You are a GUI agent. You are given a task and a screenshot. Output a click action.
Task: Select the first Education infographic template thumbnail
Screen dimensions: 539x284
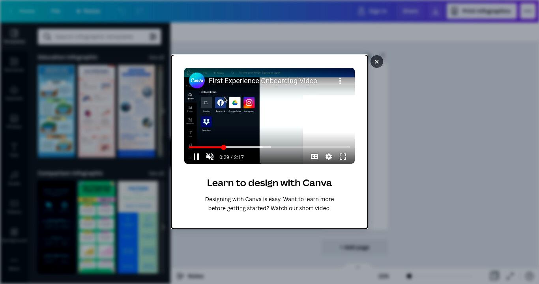[x=56, y=111]
